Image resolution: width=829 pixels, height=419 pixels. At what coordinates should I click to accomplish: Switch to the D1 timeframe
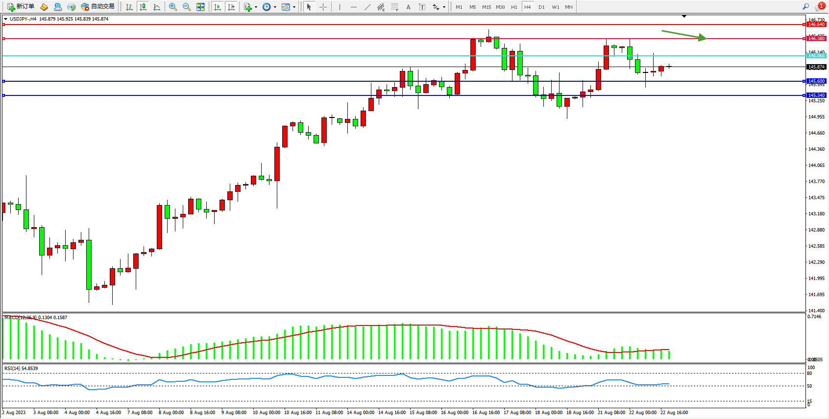click(541, 7)
